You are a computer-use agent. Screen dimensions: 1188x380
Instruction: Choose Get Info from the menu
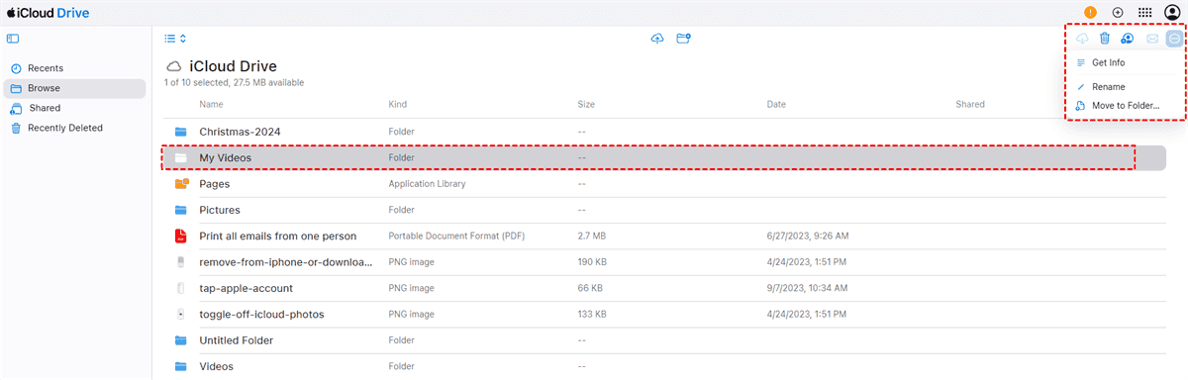pos(1108,62)
